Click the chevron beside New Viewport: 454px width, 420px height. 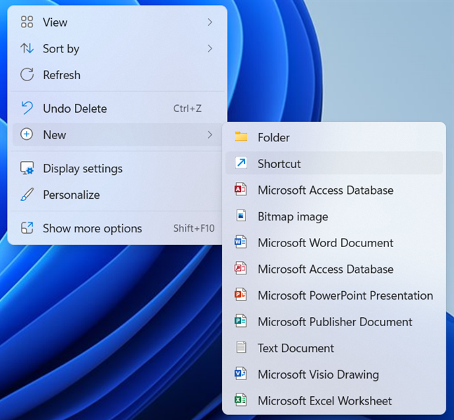pyautogui.click(x=210, y=134)
